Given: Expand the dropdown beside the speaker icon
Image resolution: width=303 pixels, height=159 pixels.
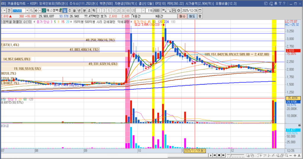Looking at the screenshot, I should click(40, 10).
